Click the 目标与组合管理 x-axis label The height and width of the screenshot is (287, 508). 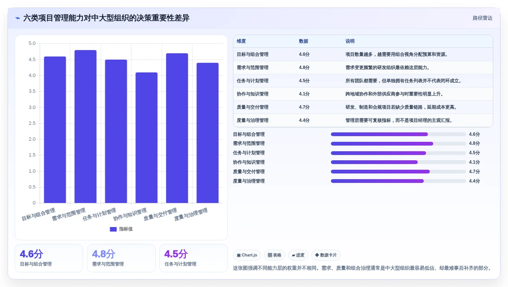[39, 214]
